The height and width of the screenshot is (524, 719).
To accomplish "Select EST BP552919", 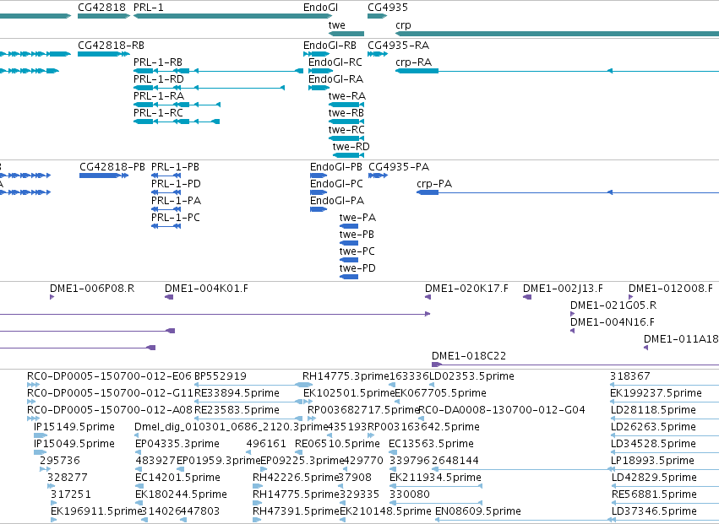I will [x=253, y=385].
